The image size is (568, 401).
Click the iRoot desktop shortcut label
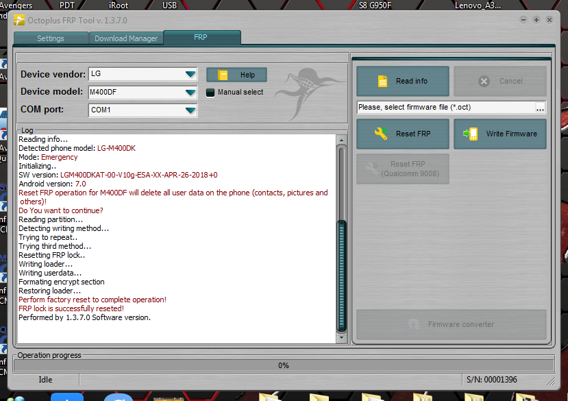pyautogui.click(x=119, y=5)
